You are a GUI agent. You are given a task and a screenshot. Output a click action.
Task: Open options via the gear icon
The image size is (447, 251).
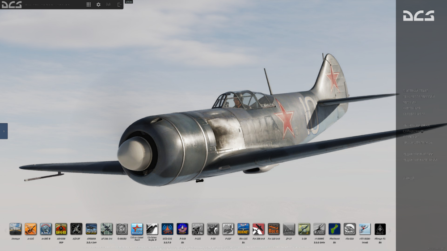(98, 4)
